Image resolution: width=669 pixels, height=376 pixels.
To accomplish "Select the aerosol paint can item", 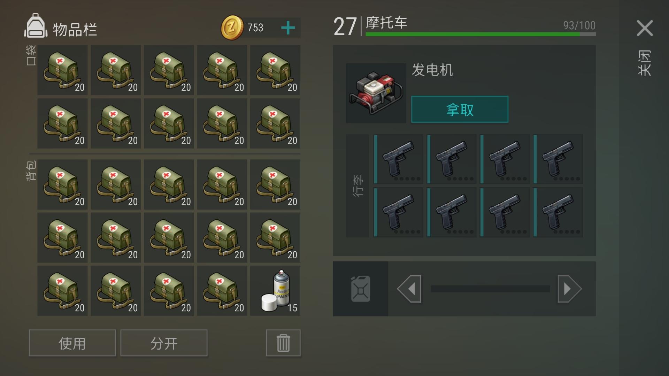I will point(275,291).
